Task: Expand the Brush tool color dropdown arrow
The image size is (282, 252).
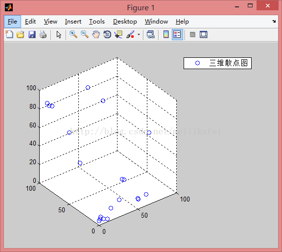Action: tap(139, 34)
